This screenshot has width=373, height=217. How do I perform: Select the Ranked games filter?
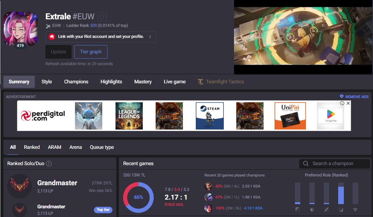(x=32, y=147)
